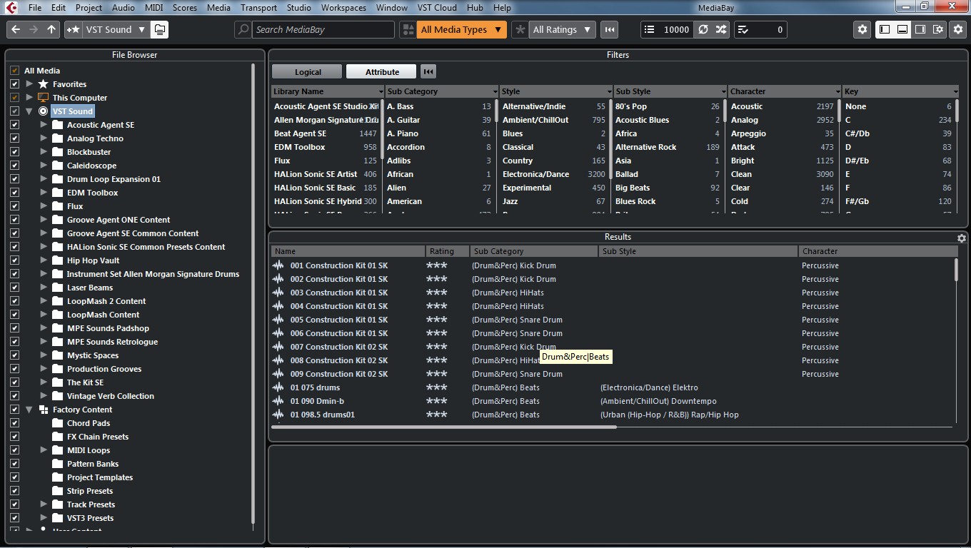This screenshot has height=548, width=971.
Task: Toggle the right zone panel visibility
Action: [x=920, y=29]
